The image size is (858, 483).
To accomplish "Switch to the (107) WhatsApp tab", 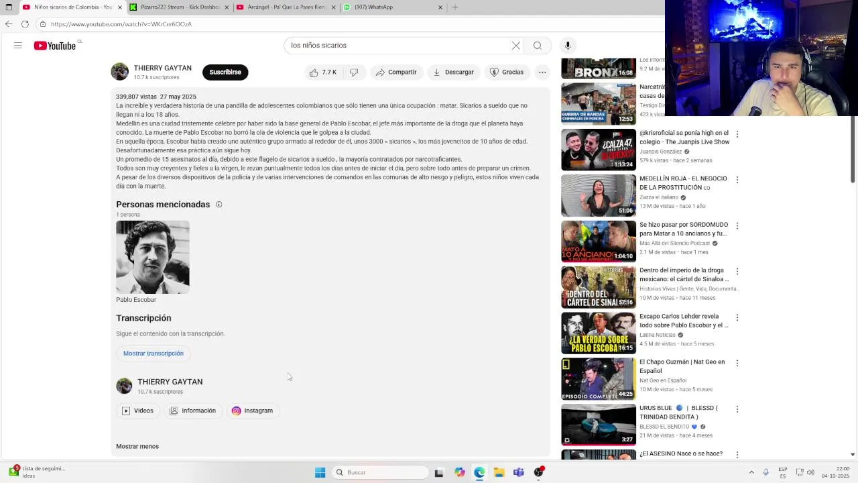I will click(392, 7).
